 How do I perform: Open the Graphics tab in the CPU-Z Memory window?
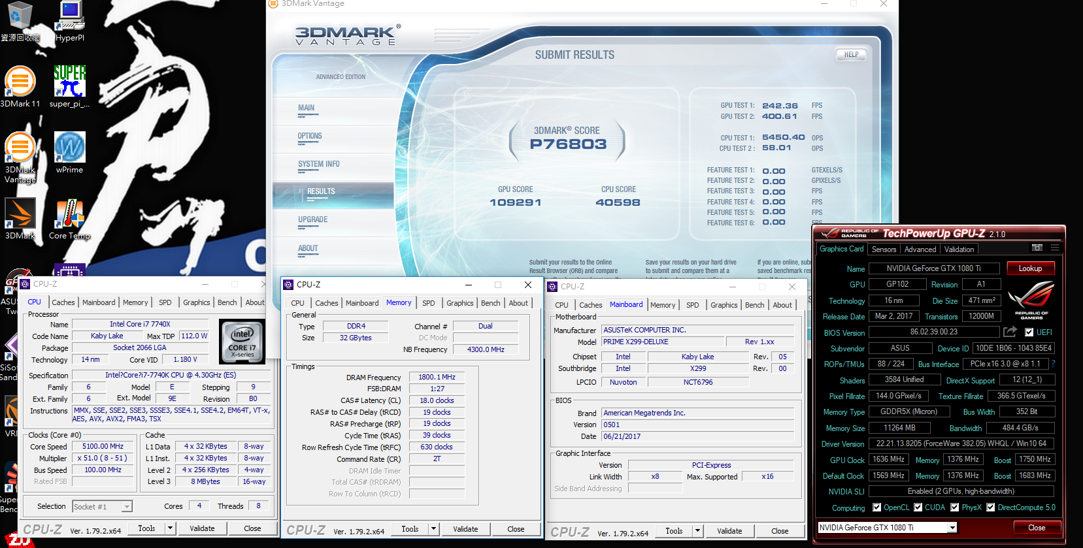[x=460, y=303]
